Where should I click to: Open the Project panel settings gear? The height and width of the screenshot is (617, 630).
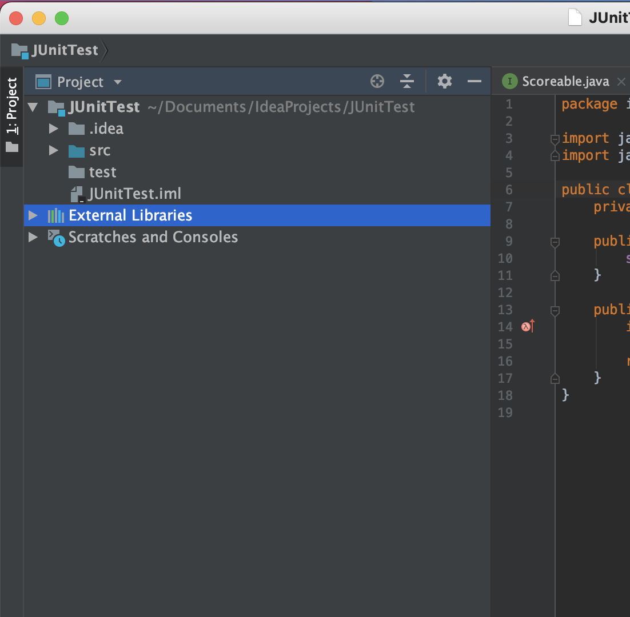pyautogui.click(x=444, y=82)
